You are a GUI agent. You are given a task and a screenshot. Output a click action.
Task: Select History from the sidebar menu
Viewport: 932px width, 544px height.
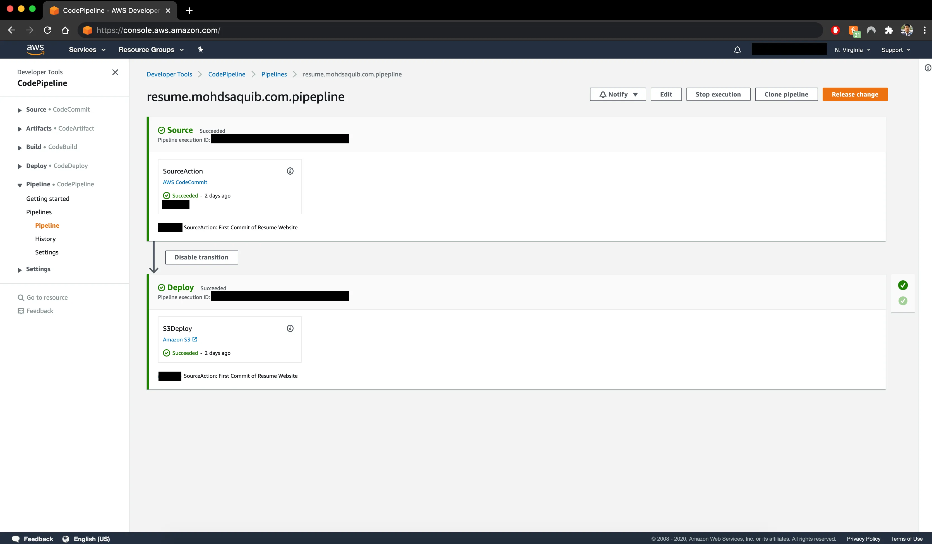pyautogui.click(x=45, y=238)
